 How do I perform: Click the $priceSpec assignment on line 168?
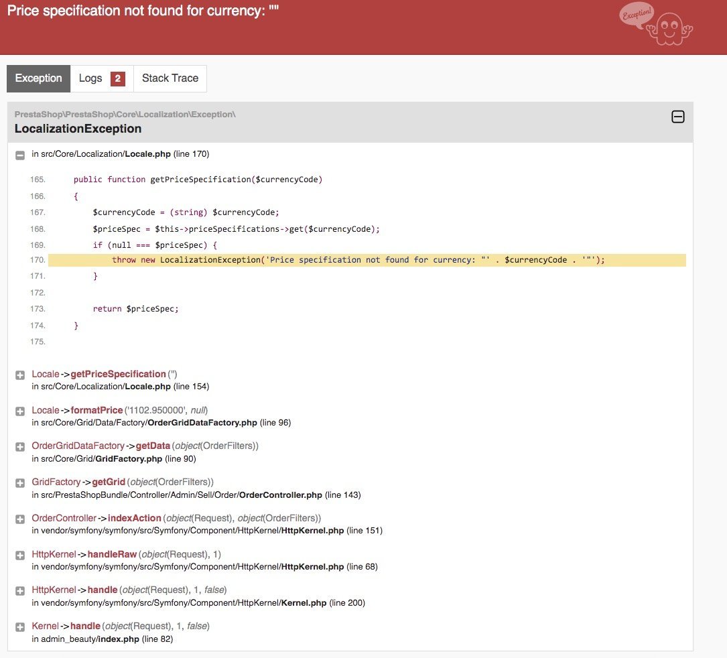coord(236,229)
